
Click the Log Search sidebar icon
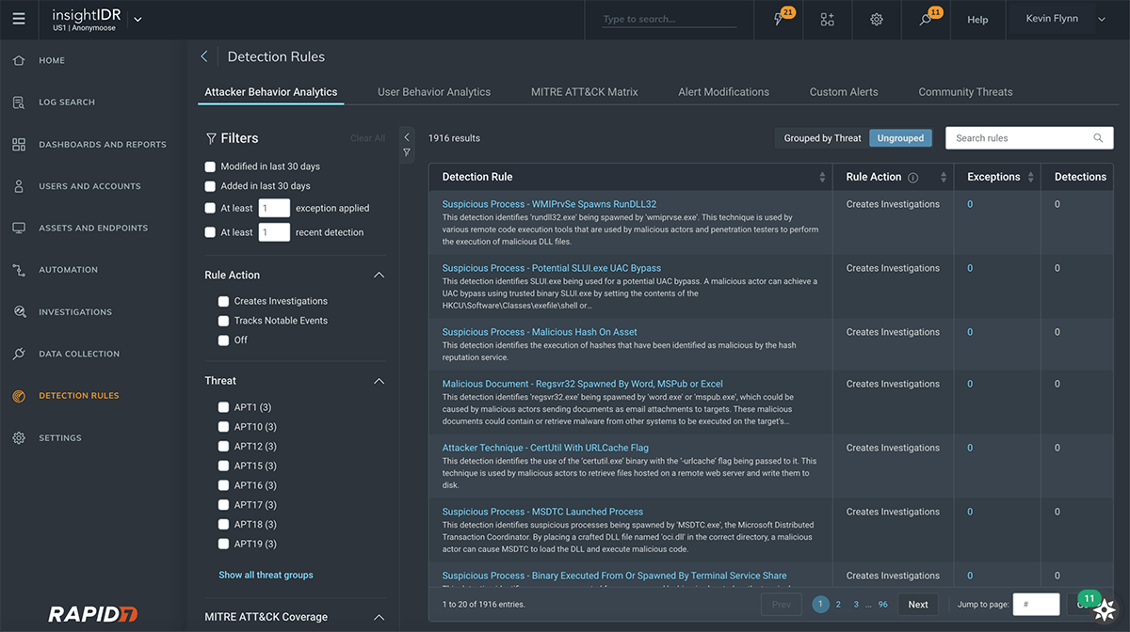click(19, 103)
